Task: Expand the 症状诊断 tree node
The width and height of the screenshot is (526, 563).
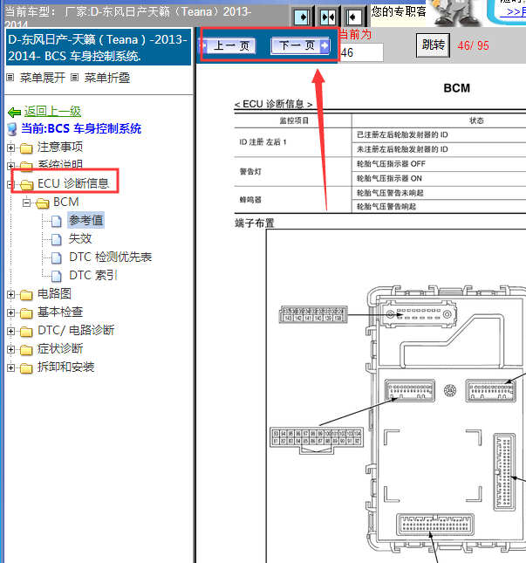Action: [x=10, y=349]
